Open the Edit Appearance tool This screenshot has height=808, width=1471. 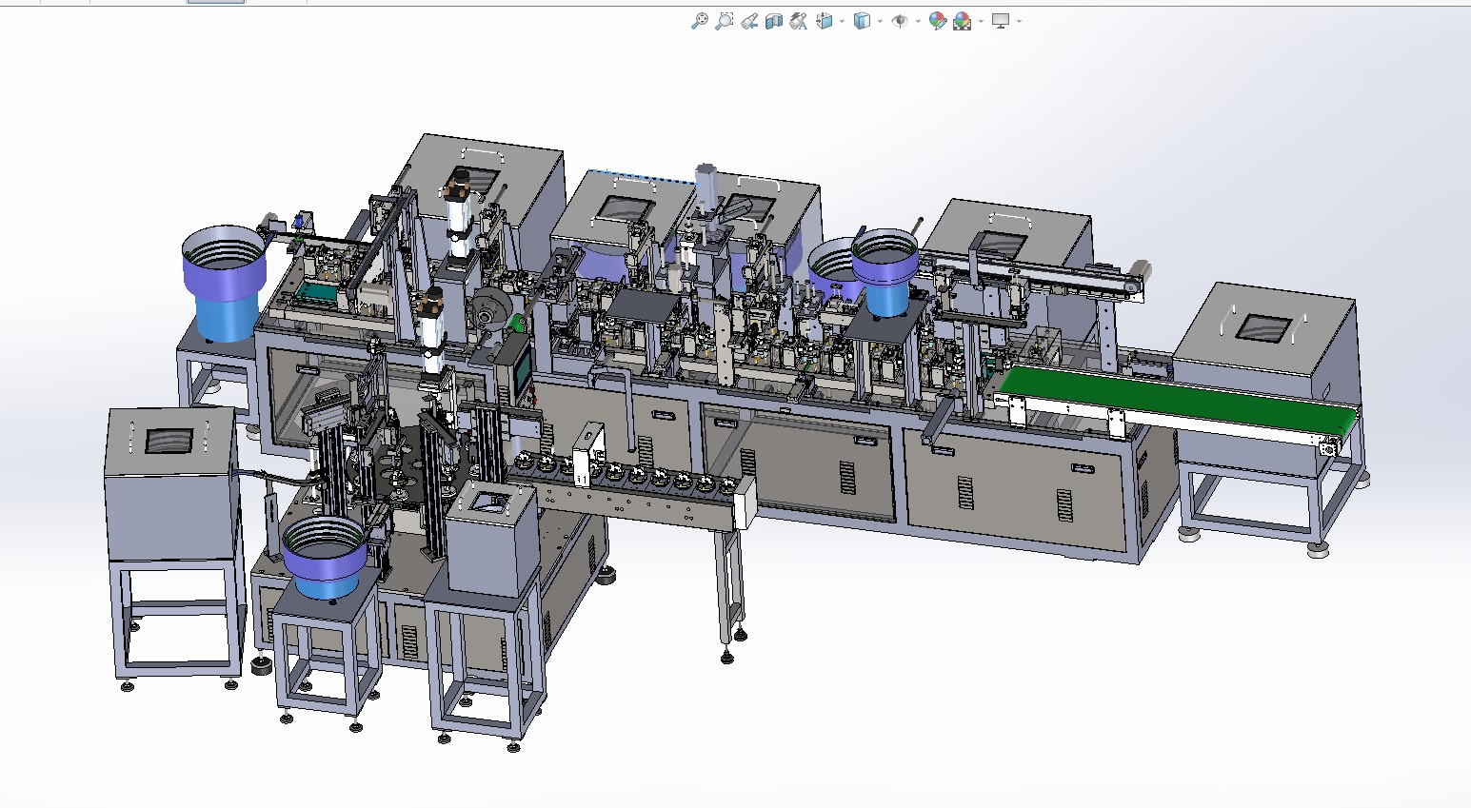[x=937, y=21]
